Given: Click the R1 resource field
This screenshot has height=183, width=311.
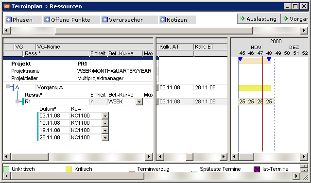Looking at the screenshot, I should (56, 101).
